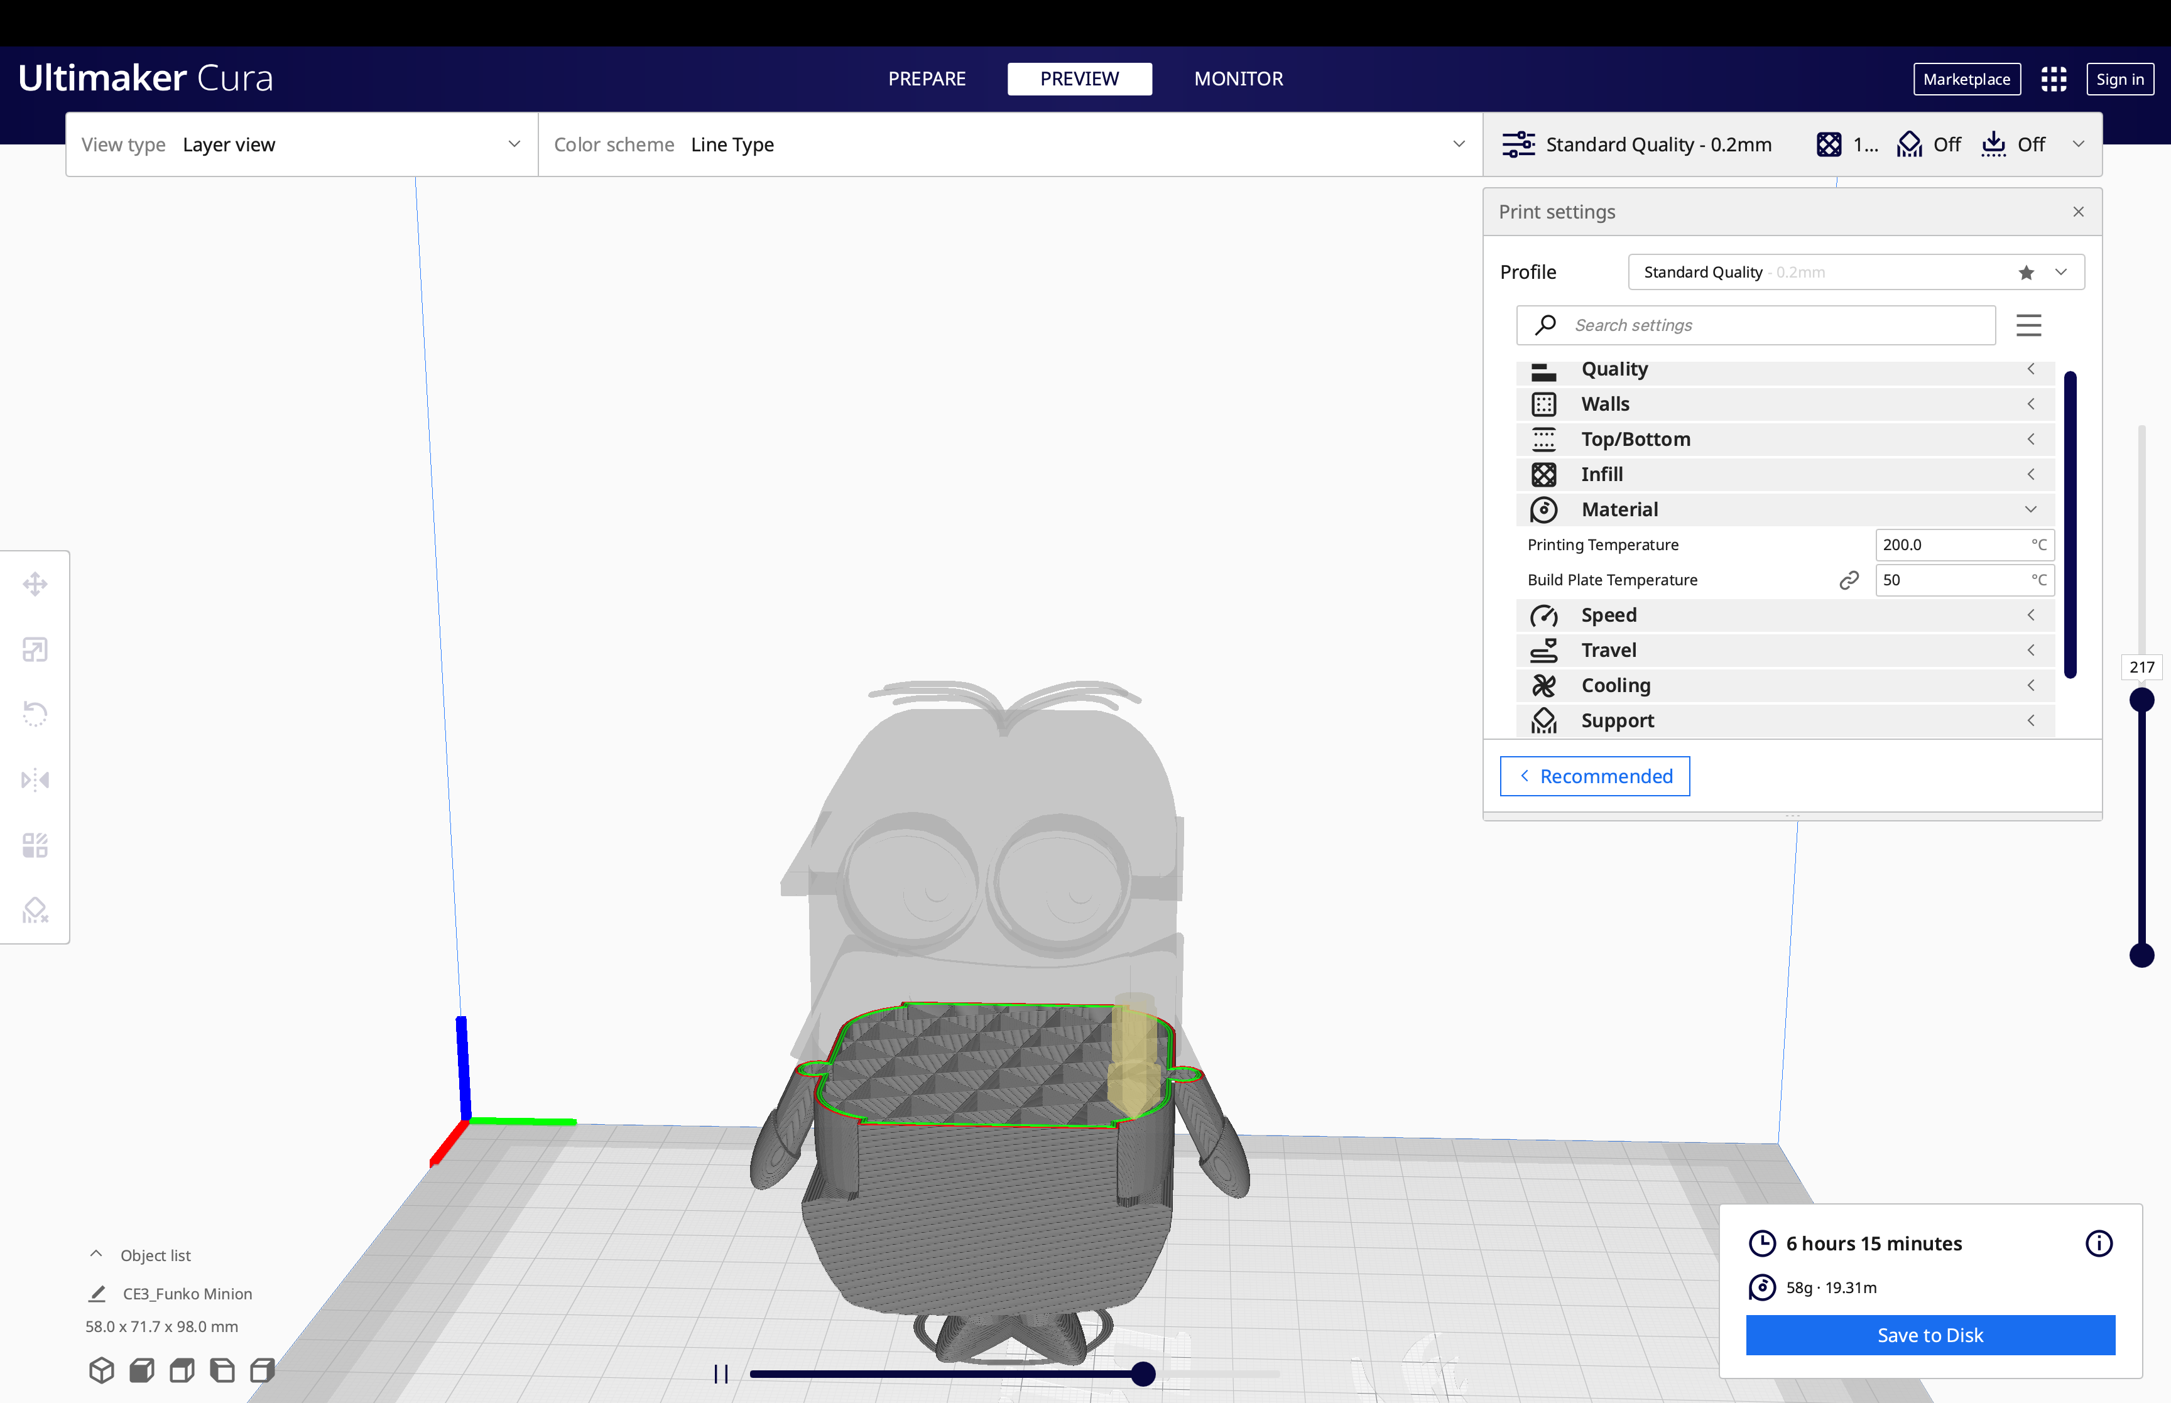Click the Search settings field
2171x1403 pixels.
click(1756, 325)
